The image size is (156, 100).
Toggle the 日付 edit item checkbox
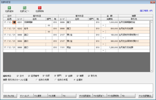(x=18, y=76)
